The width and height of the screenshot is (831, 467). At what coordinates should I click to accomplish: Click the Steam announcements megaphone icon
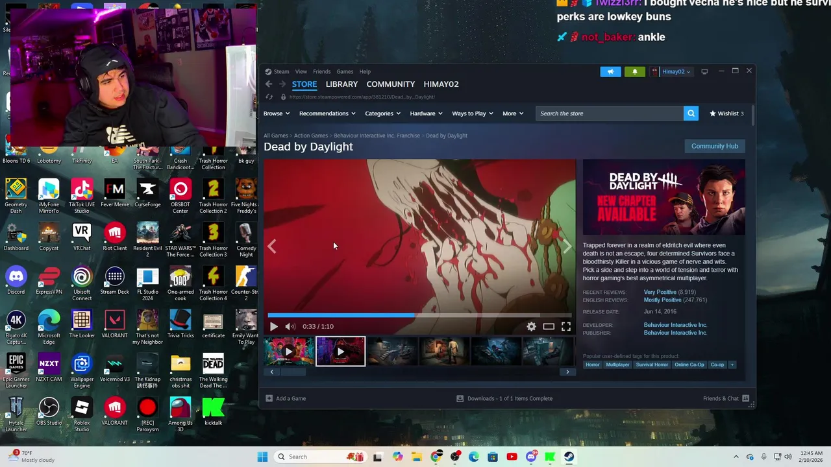click(x=610, y=71)
